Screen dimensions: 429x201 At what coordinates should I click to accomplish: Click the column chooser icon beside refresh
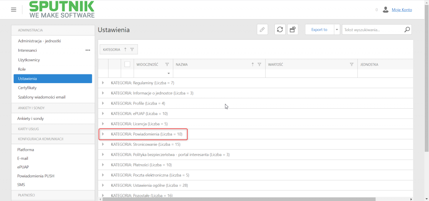coord(292,29)
